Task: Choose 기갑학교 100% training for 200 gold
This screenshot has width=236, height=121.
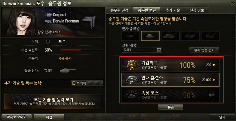Action: [x=171, y=65]
